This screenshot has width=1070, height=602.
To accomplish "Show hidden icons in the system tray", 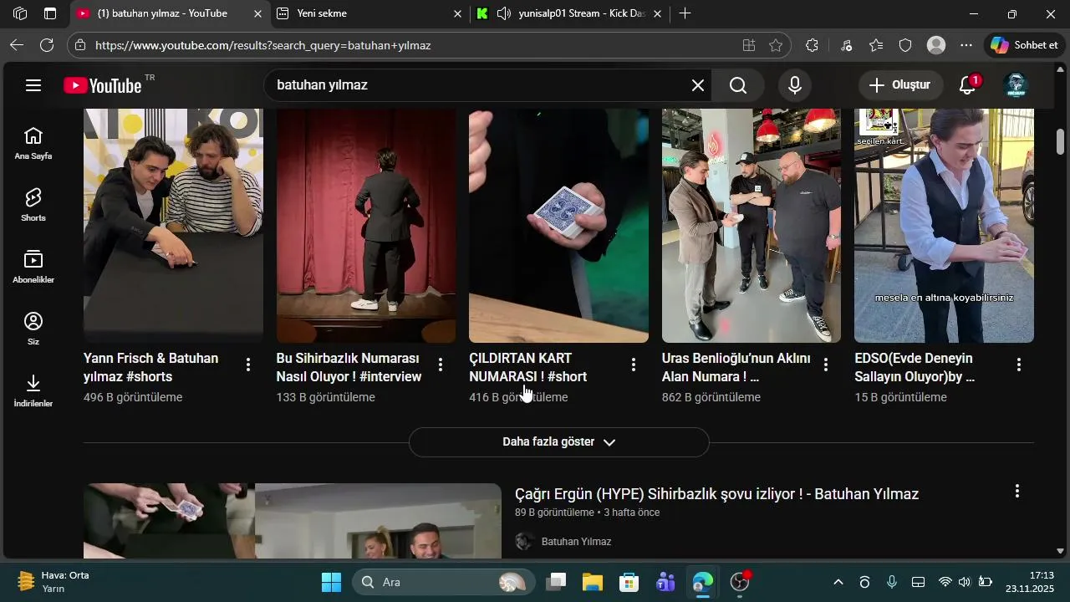I will tap(838, 582).
